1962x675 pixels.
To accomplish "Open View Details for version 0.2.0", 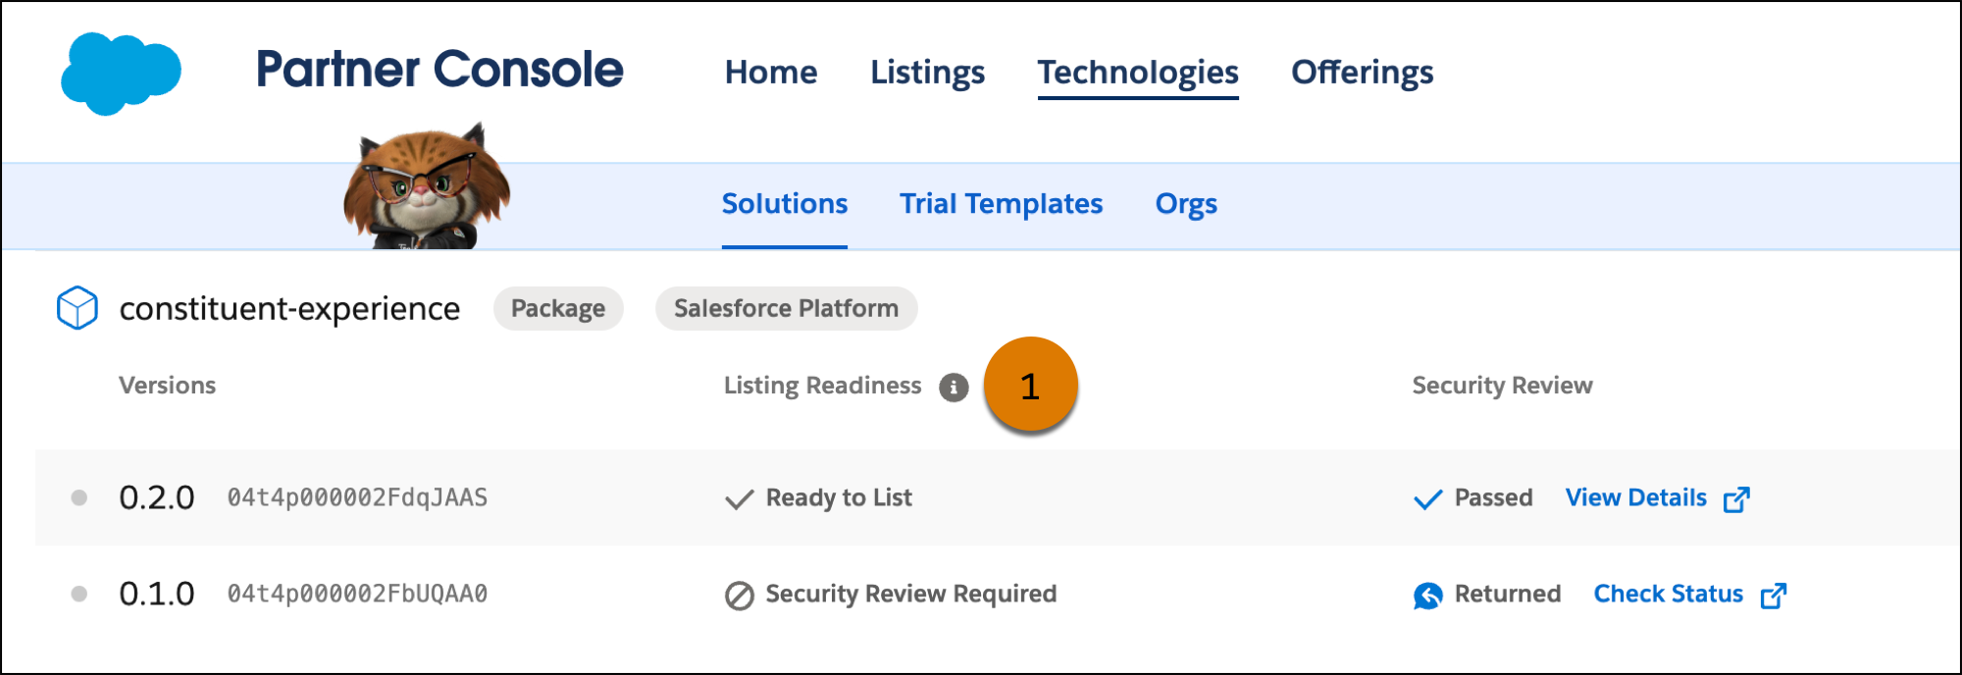I will point(1636,498).
